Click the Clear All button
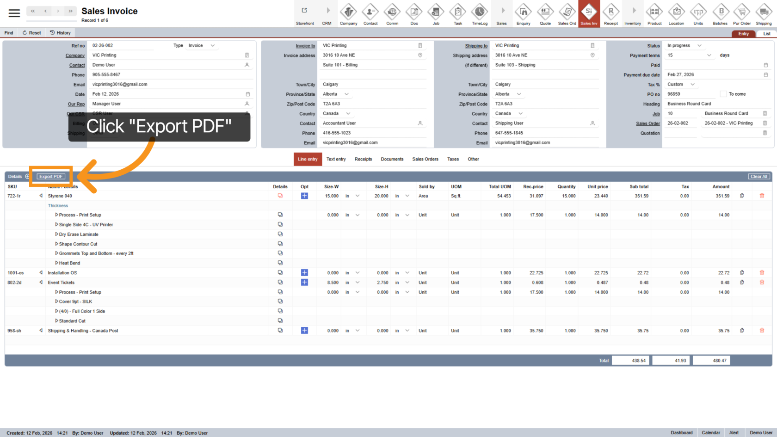Image resolution: width=777 pixels, height=437 pixels. [x=759, y=177]
